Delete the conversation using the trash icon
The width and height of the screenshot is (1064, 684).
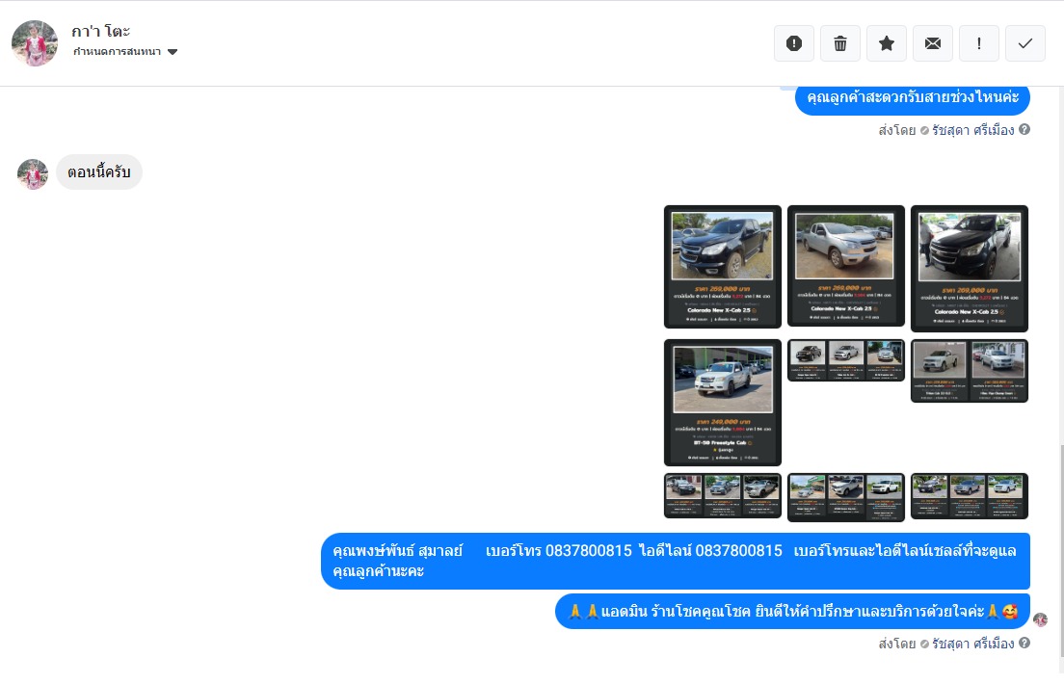840,43
